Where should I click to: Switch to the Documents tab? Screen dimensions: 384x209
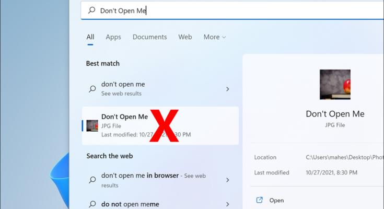point(149,37)
